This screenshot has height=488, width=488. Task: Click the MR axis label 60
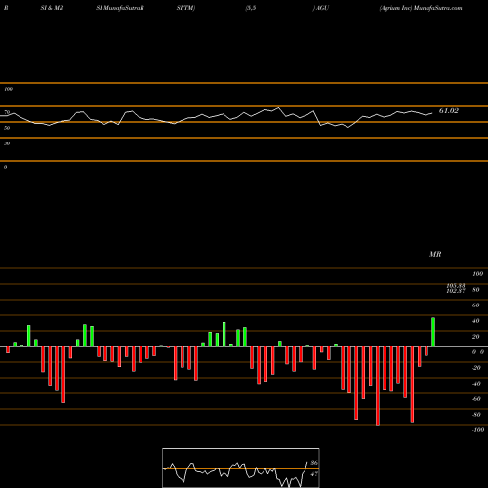475,305
